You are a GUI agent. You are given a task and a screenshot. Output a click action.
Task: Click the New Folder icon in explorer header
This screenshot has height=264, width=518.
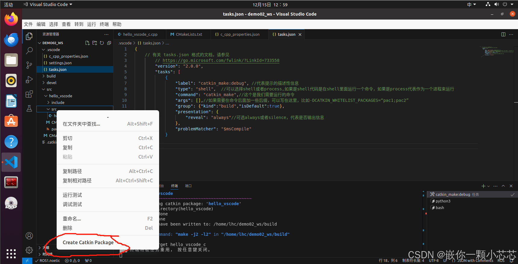coord(95,43)
